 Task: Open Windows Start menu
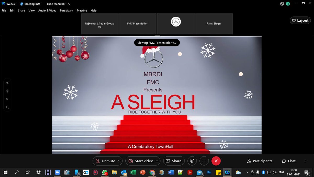[x=5, y=172]
